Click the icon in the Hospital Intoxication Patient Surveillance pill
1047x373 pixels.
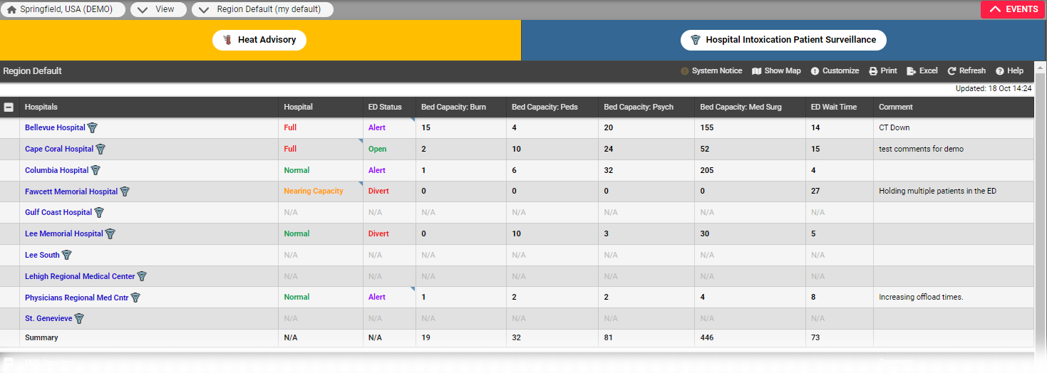tap(695, 40)
